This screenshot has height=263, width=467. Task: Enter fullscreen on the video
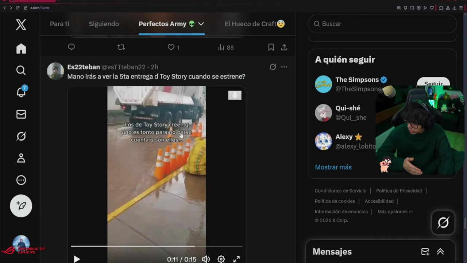tap(236, 259)
